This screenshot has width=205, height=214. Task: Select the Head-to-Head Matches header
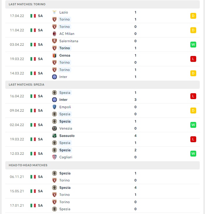(102, 165)
